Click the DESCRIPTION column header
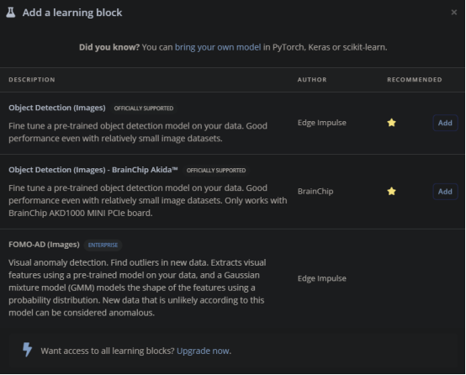 coord(32,80)
